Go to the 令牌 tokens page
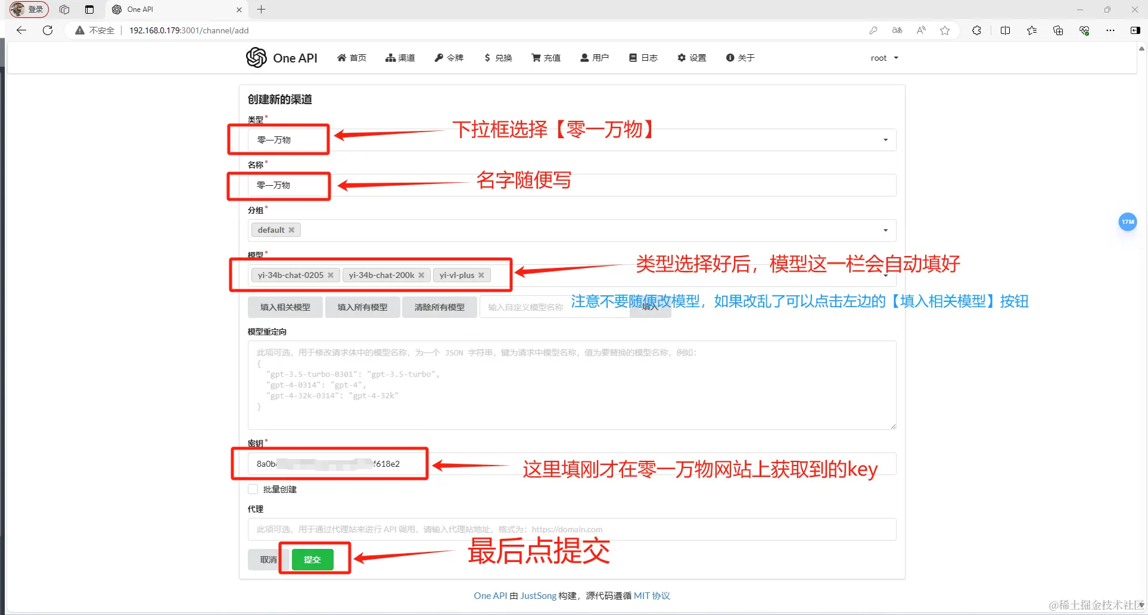This screenshot has width=1148, height=615. [x=449, y=58]
